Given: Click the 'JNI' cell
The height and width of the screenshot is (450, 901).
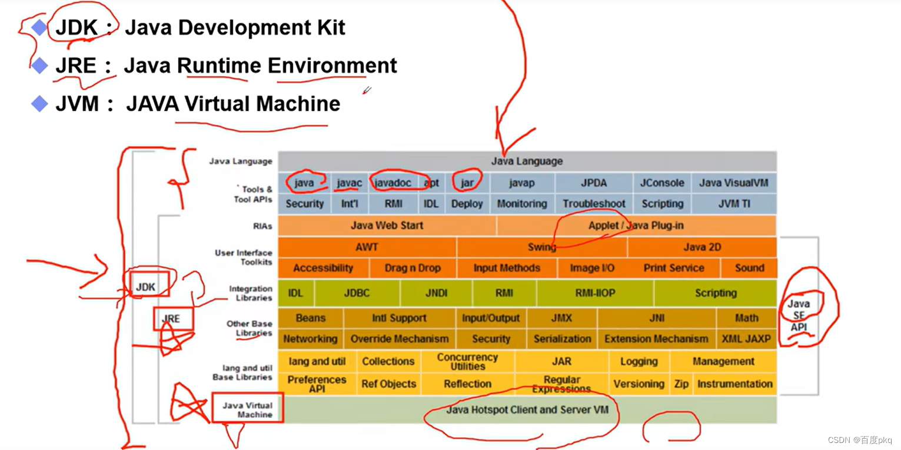Looking at the screenshot, I should [x=657, y=318].
